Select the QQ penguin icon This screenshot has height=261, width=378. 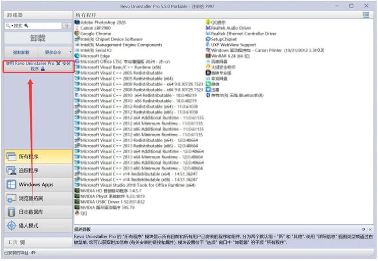77,213
